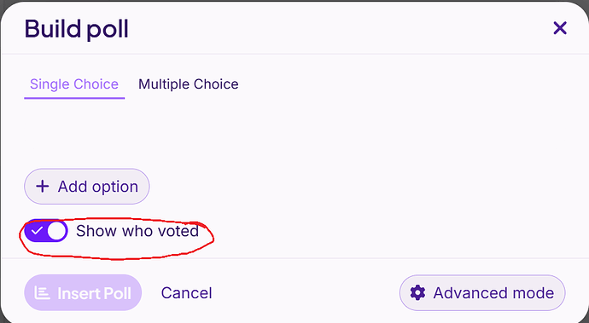Switch to the Single Choice tab

(x=74, y=84)
